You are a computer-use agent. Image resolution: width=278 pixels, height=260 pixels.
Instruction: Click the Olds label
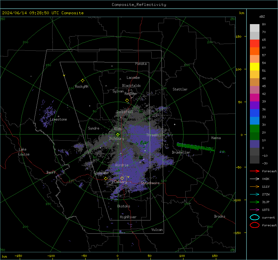click(118, 129)
